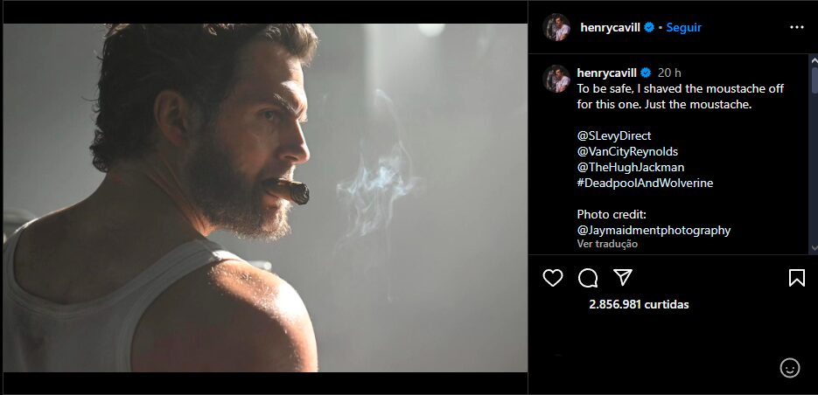818x395 pixels.
Task: Click the post photo of the man with a cigar
Action: 264,197
